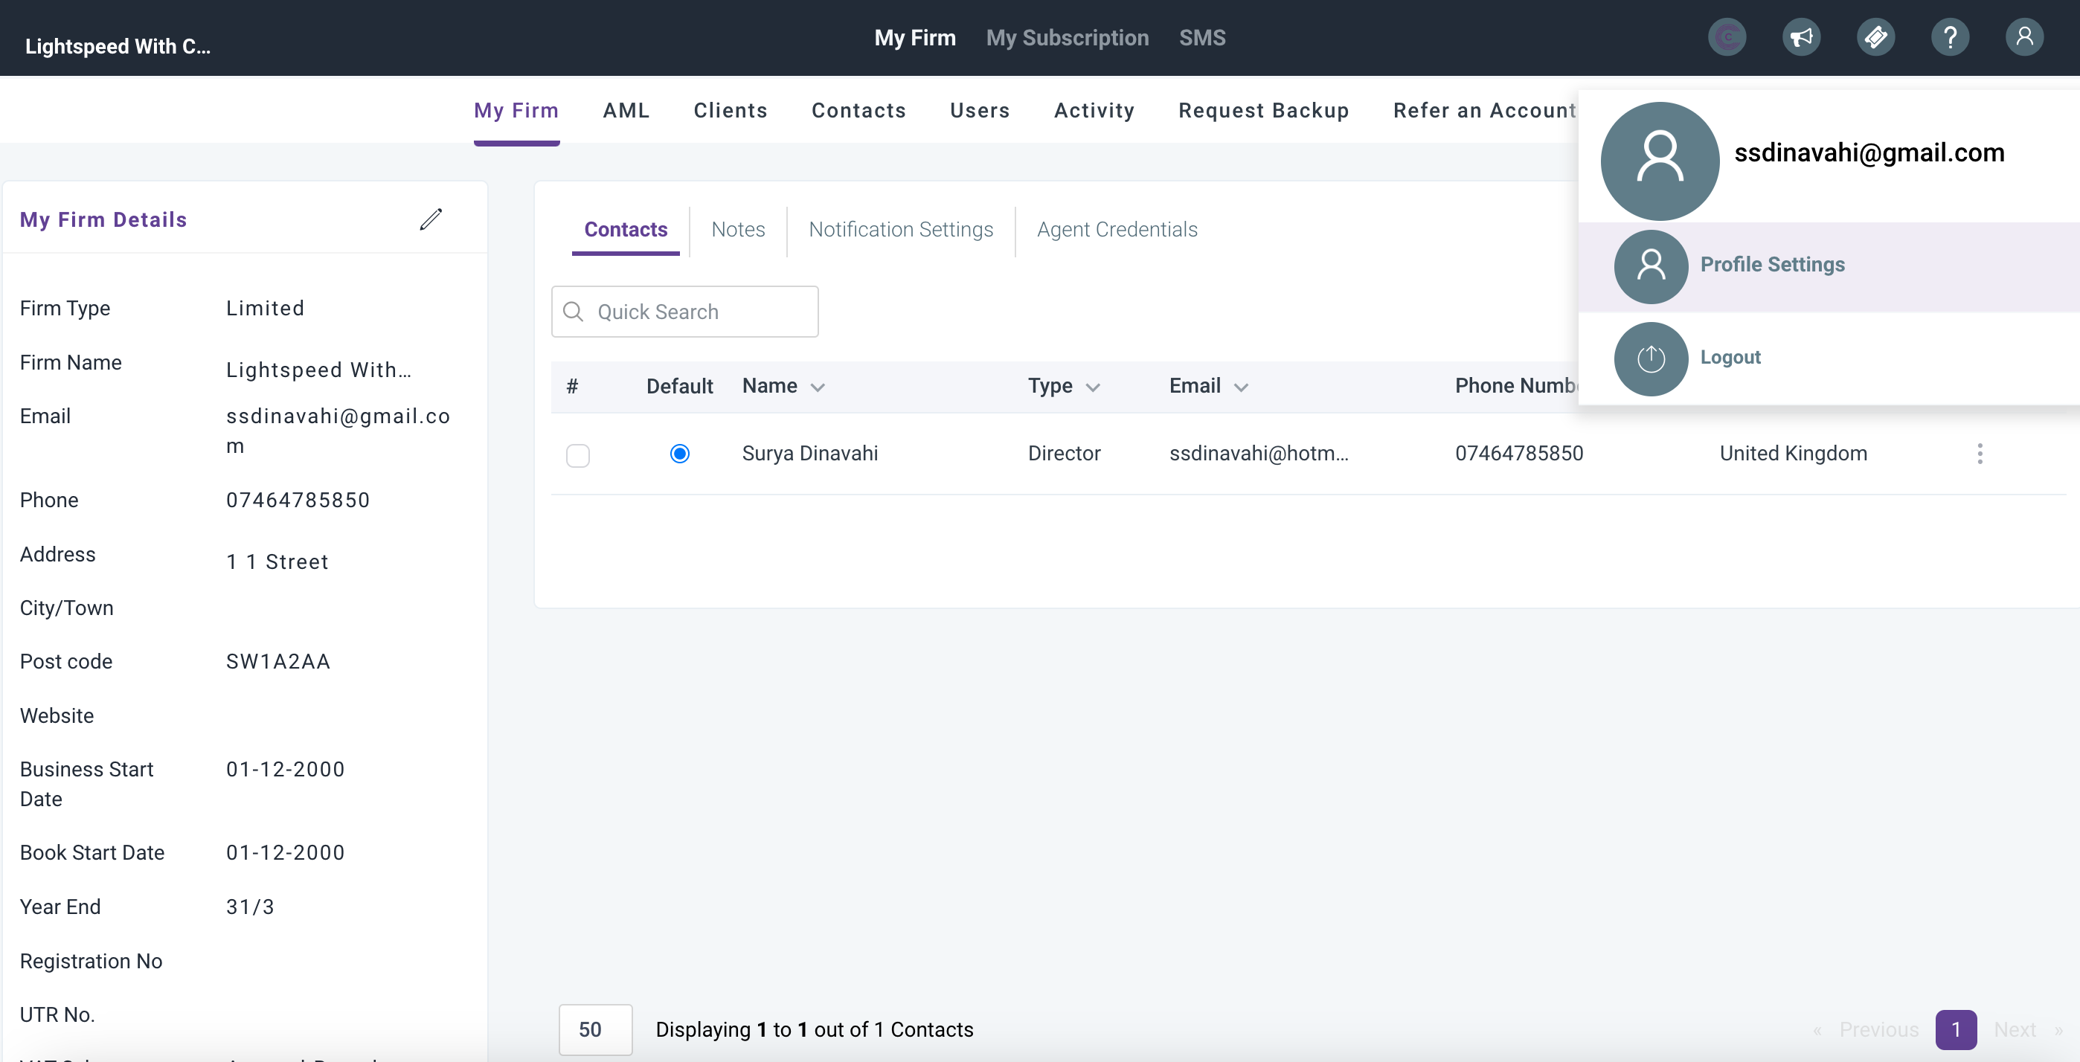Click the help question mark icon
Image resolution: width=2080 pixels, height=1062 pixels.
(1949, 37)
